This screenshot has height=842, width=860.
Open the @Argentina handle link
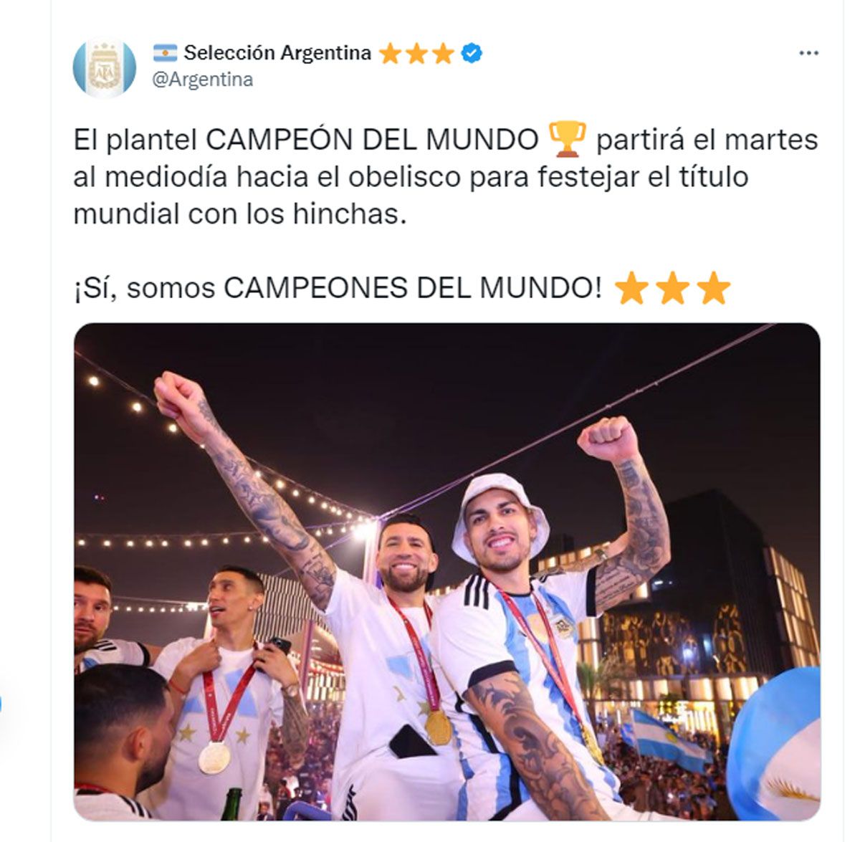pos(203,80)
